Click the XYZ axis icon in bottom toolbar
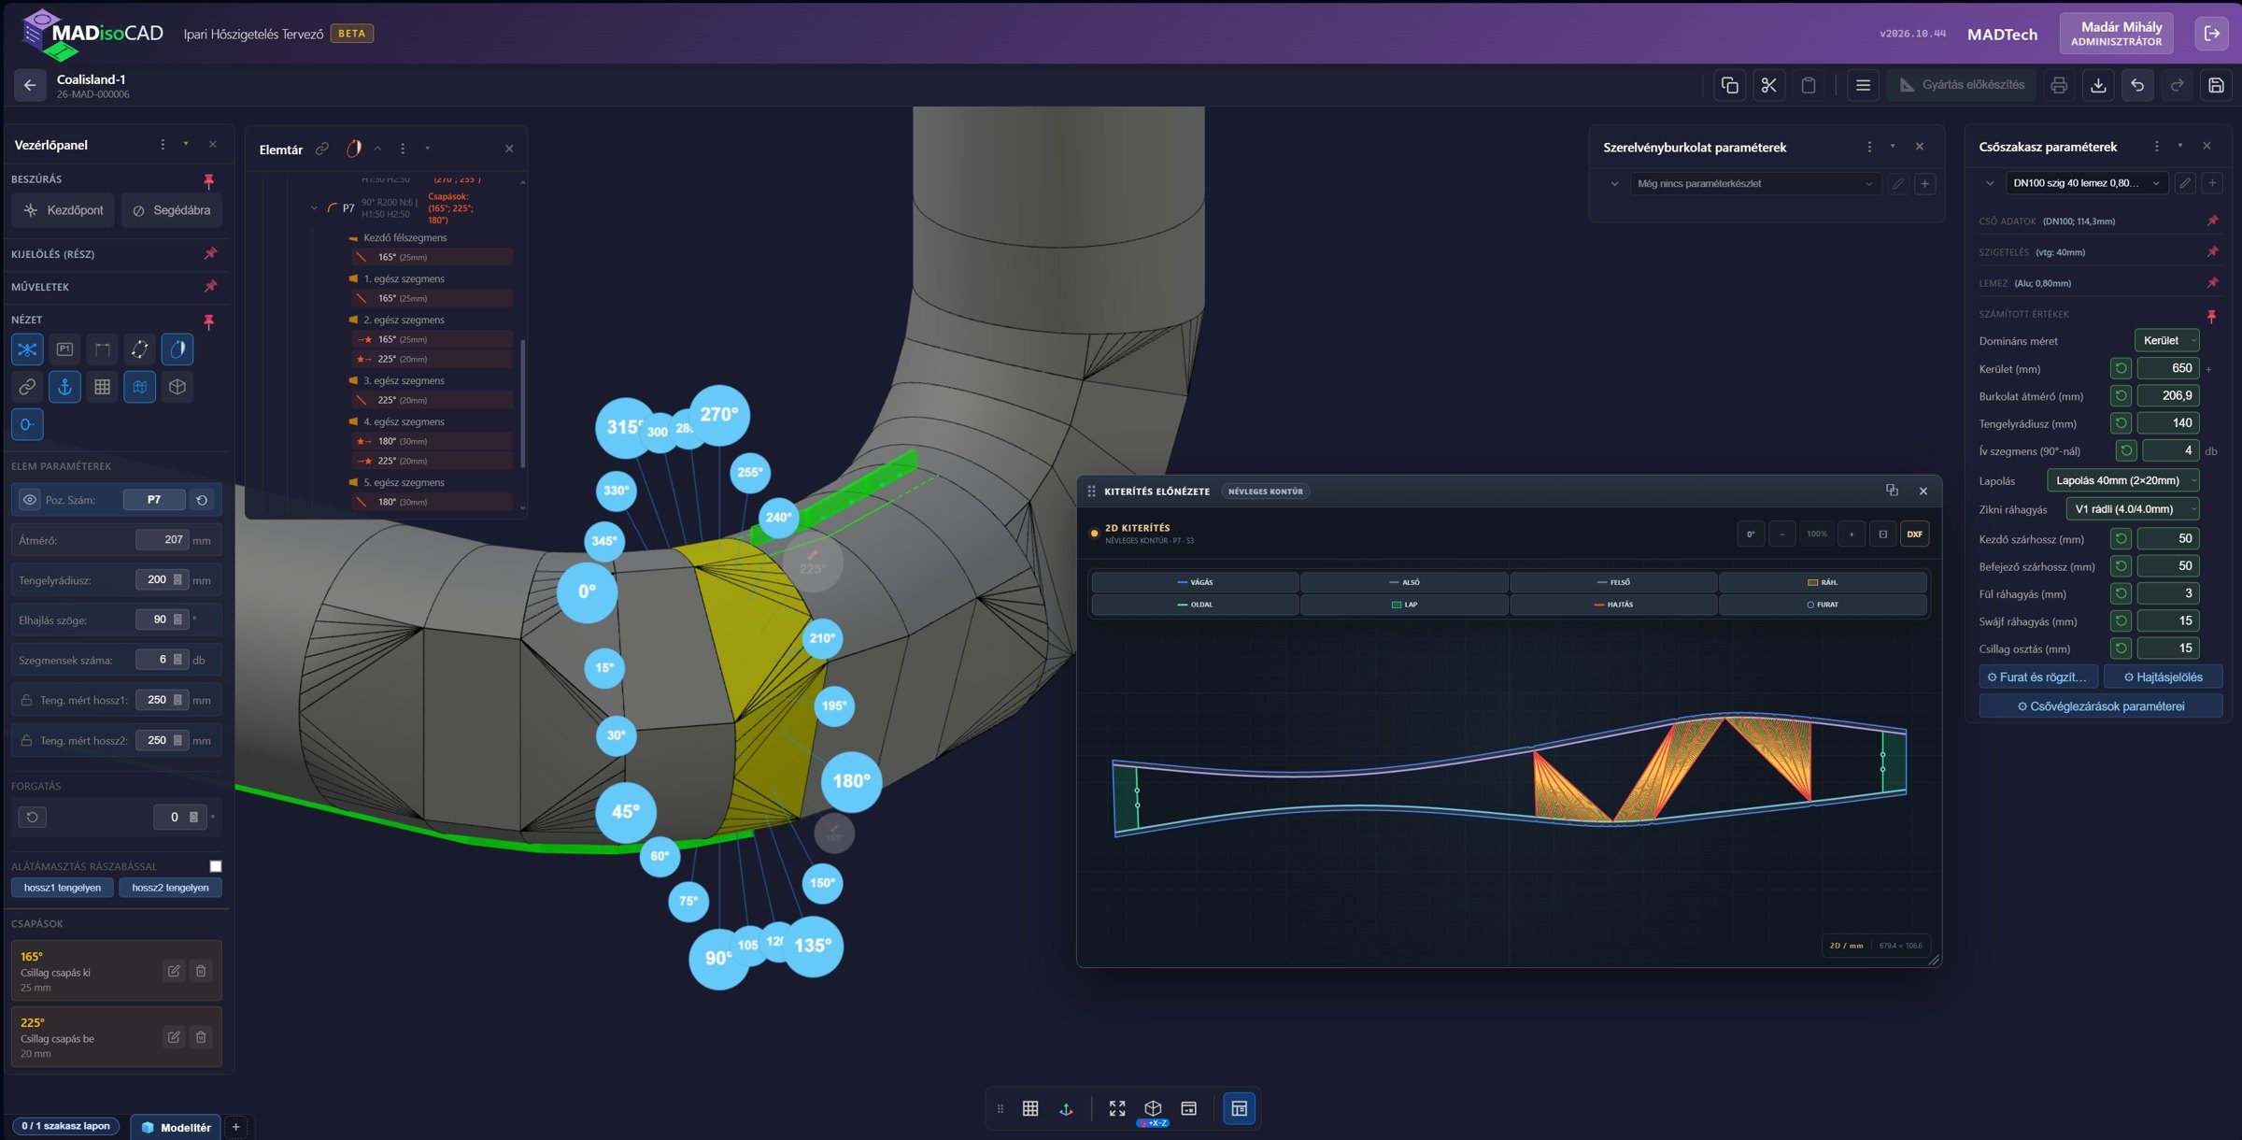2242x1140 pixels. pyautogui.click(x=1066, y=1108)
